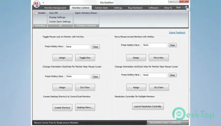Image resolution: width=221 pixels, height=126 pixels.
Task: Assign the ClockWise orientation hotkey
Action: tap(62, 87)
